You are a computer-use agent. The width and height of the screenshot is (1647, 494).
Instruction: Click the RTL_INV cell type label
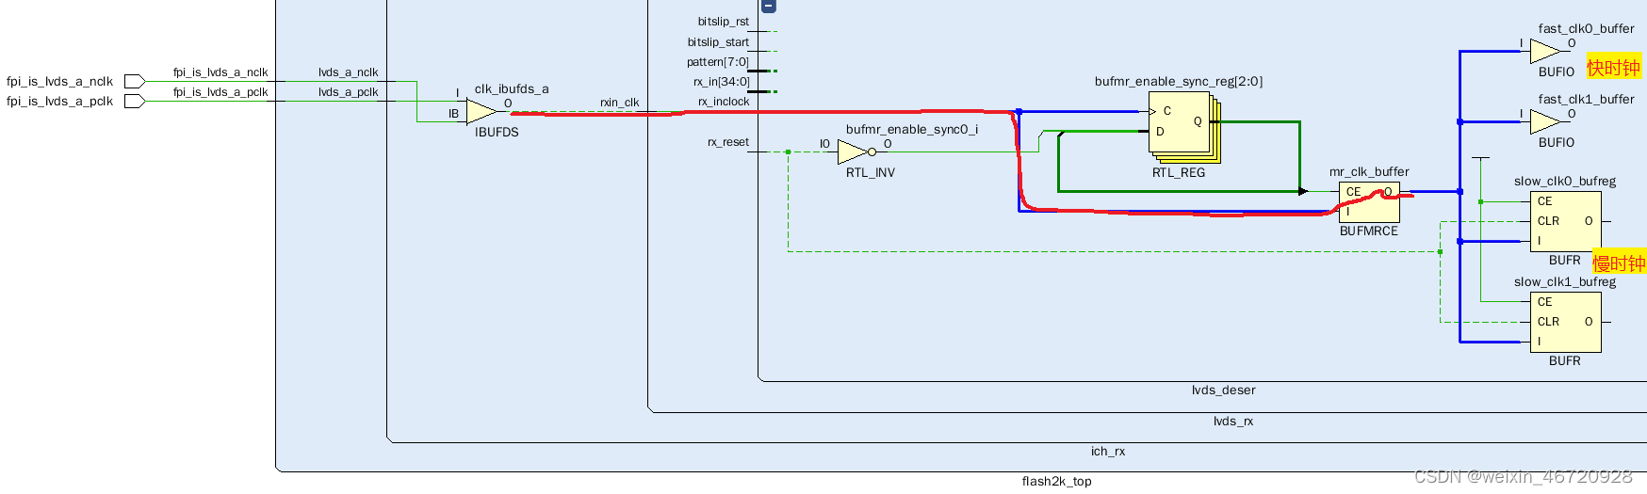pyautogui.click(x=871, y=173)
